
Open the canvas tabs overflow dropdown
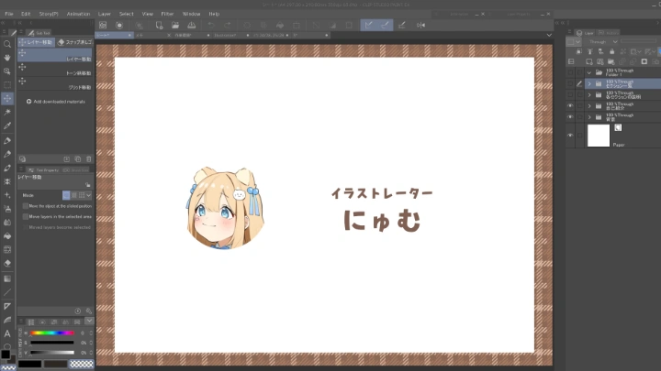(549, 36)
